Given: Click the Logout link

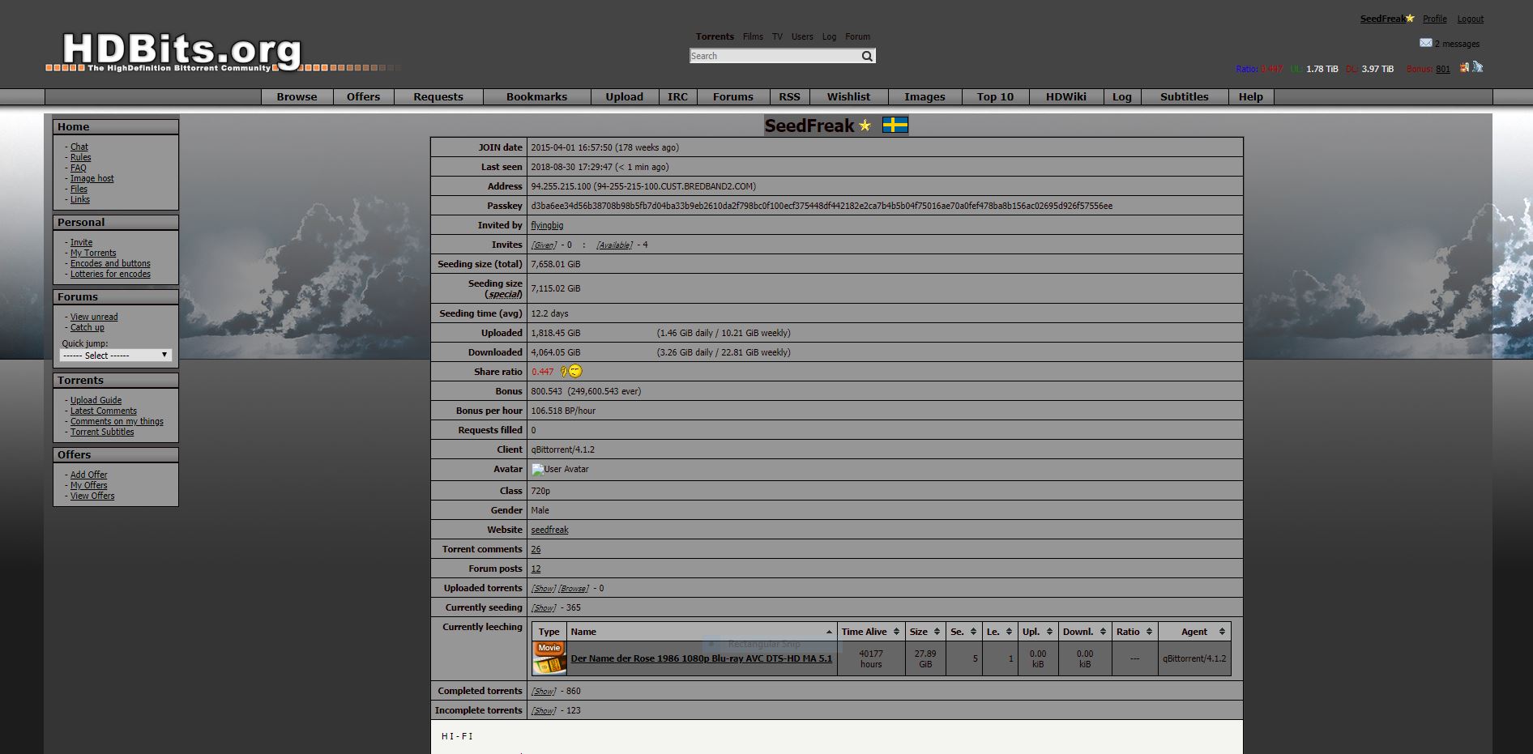Looking at the screenshot, I should [x=1470, y=19].
